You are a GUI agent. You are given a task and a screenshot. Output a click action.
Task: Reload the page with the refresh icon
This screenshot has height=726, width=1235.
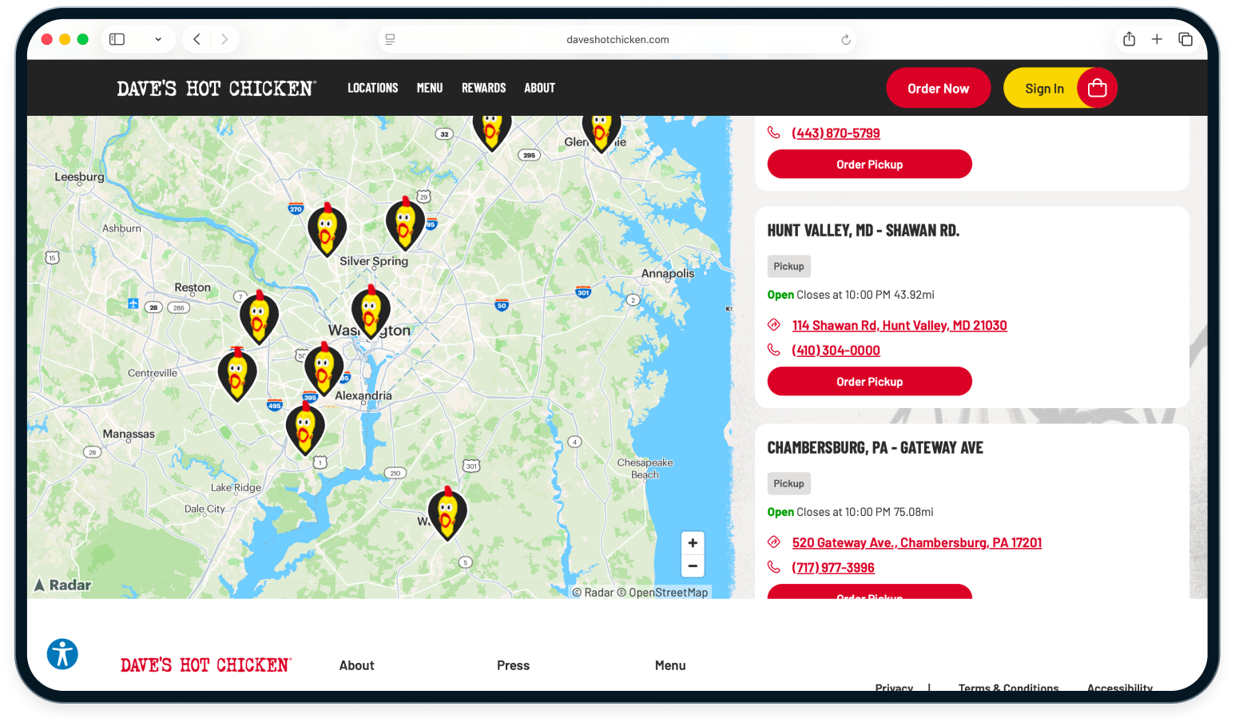pos(845,38)
